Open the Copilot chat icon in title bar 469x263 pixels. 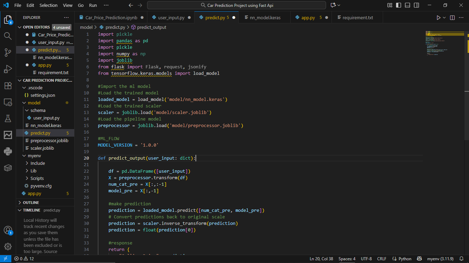click(x=333, y=5)
